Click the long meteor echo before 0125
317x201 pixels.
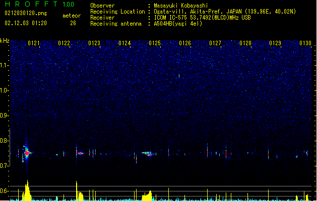click(x=148, y=154)
